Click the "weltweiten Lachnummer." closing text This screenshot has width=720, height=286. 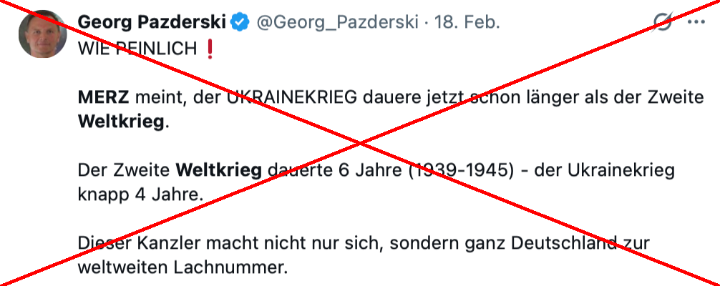[183, 267]
